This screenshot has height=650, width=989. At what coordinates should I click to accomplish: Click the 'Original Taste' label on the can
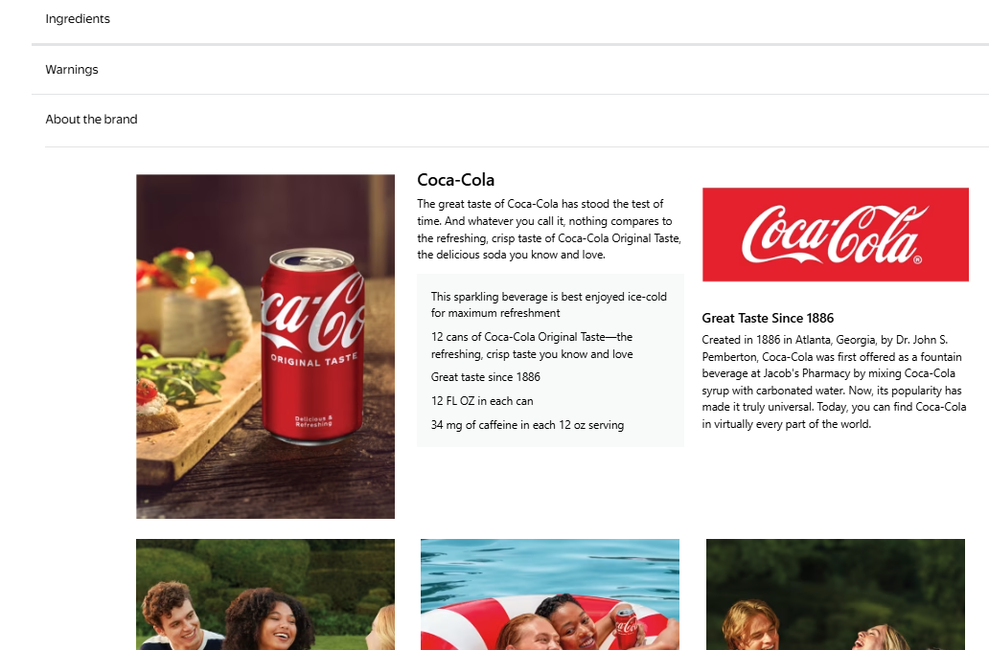(314, 362)
